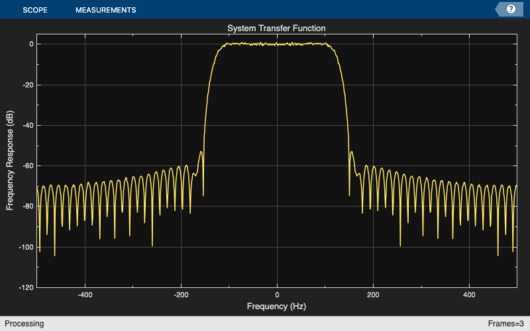Image resolution: width=530 pixels, height=331 pixels.
Task: Click the yellow passband trace at 0 Hz
Action: point(277,44)
